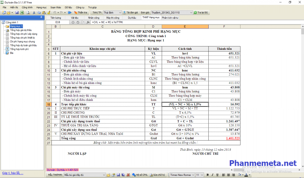
Task: Expand the Times New Roman font dropdown
Action: point(194,175)
